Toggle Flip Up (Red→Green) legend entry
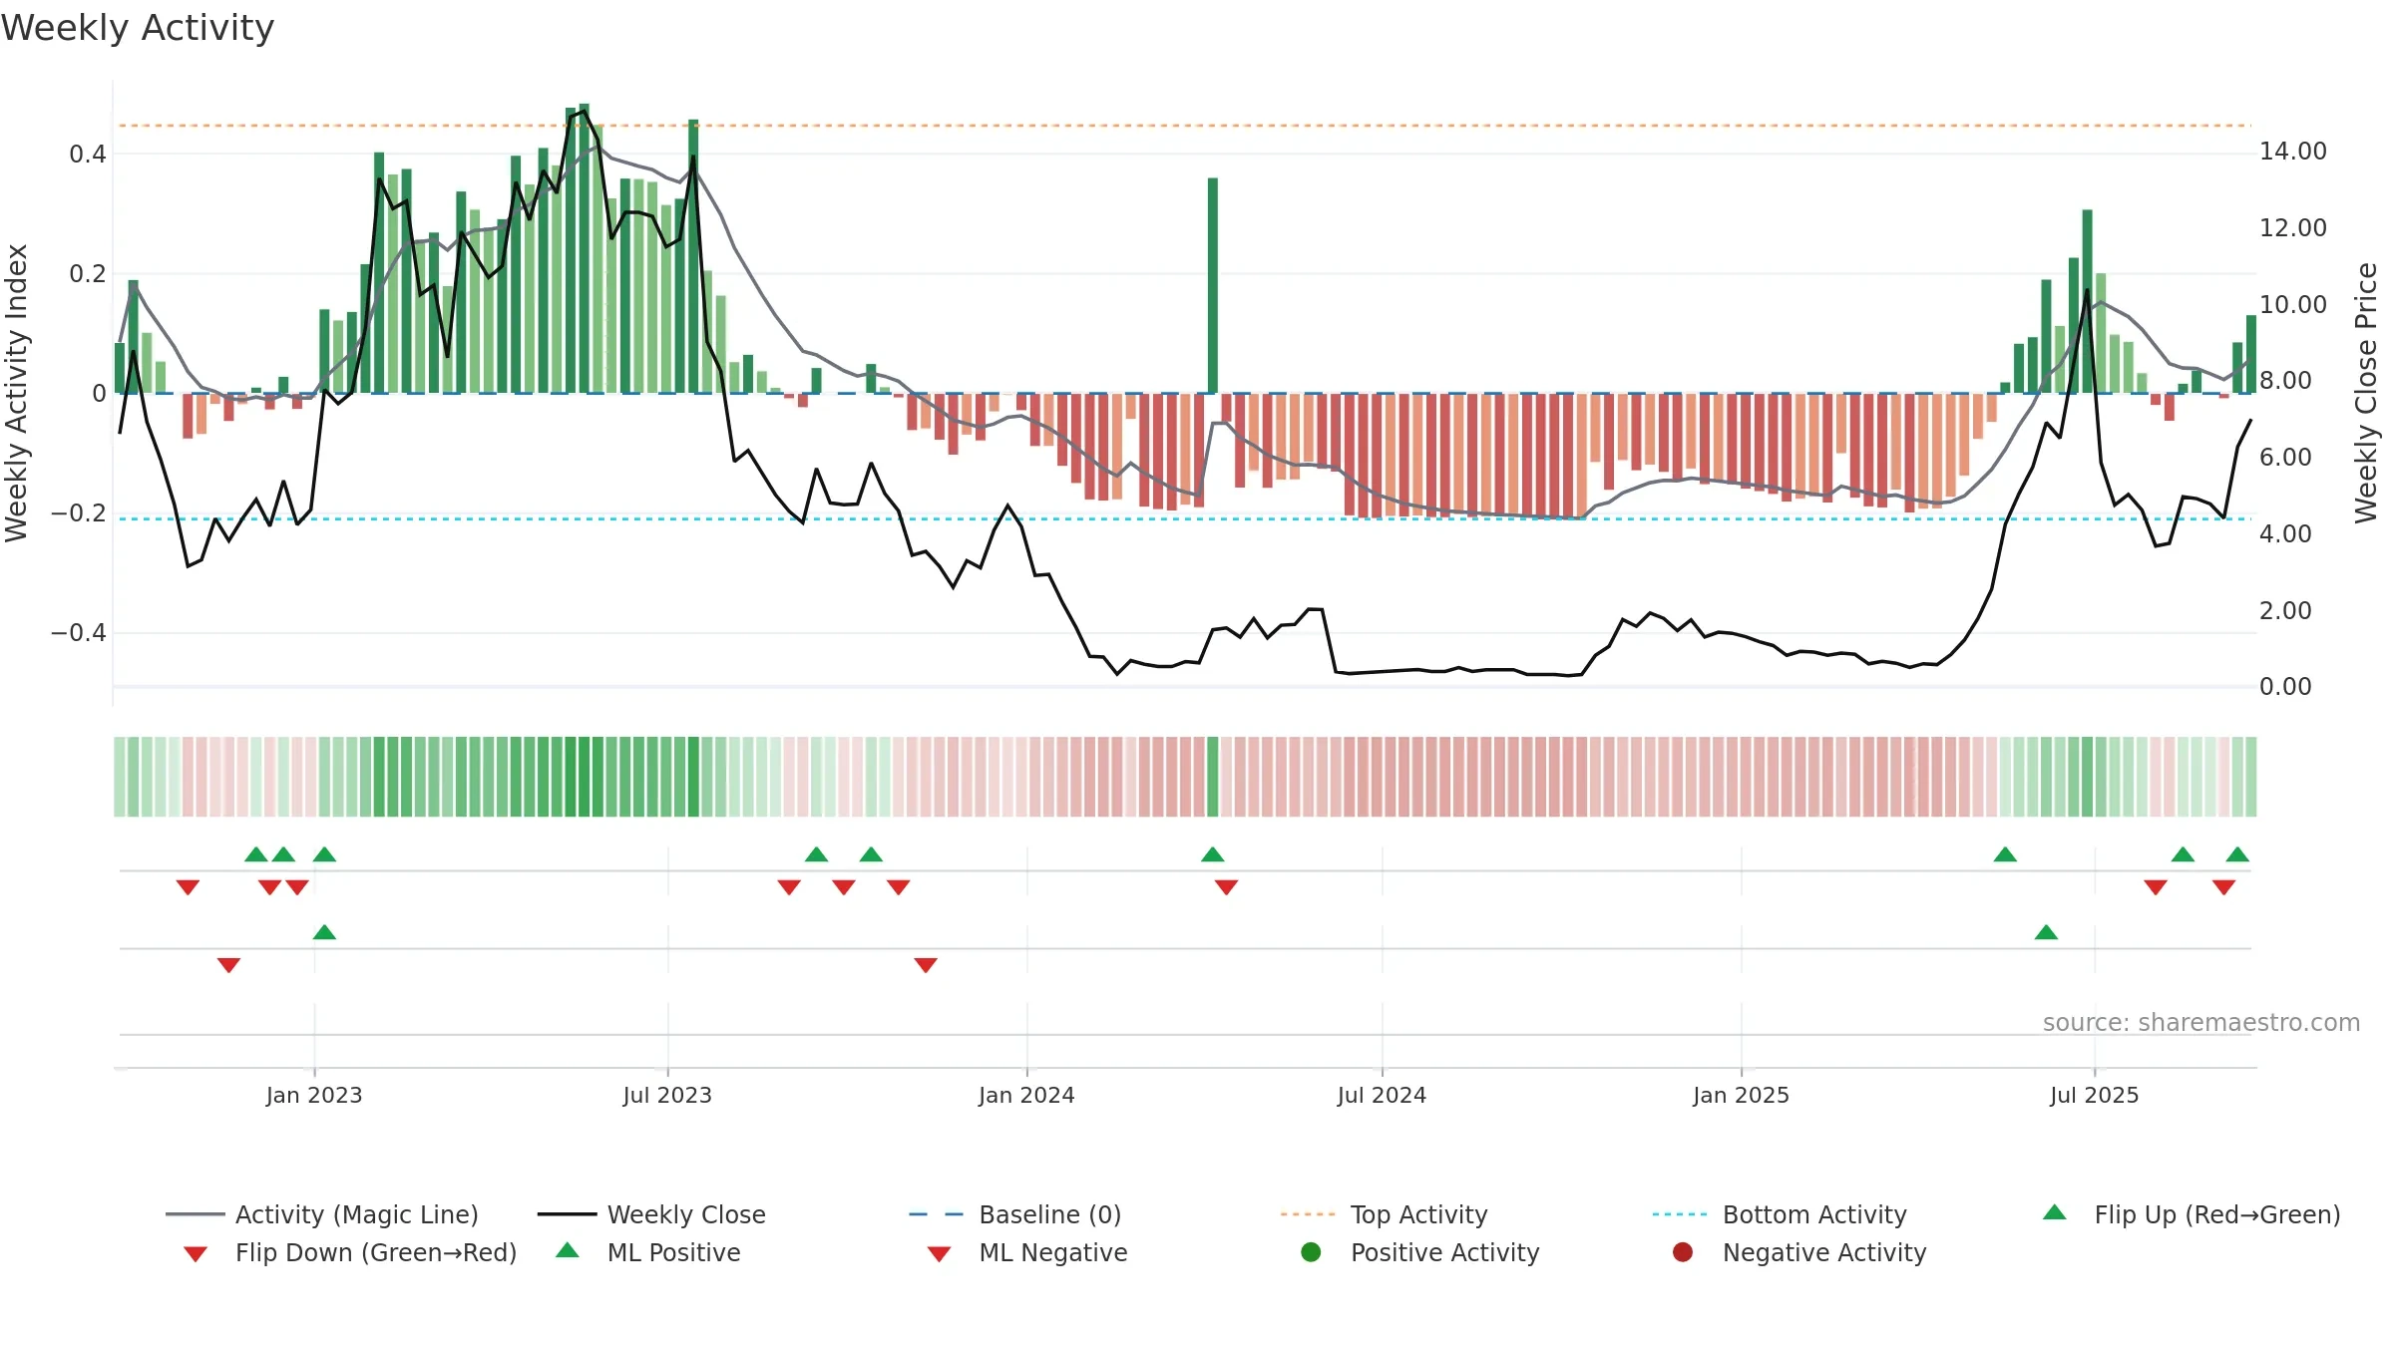The height and width of the screenshot is (1346, 2394). pos(2191,1214)
